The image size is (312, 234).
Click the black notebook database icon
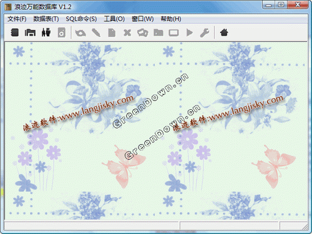click(x=14, y=32)
